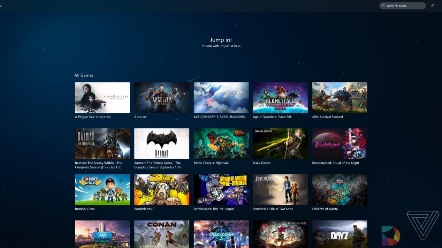
Task: Pick Bloodstained: Ritual of the Night
Action: (x=340, y=143)
